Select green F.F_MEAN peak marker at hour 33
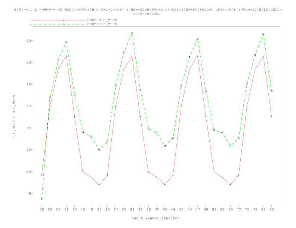Viewport: 296px width, 228px height. 132,33
